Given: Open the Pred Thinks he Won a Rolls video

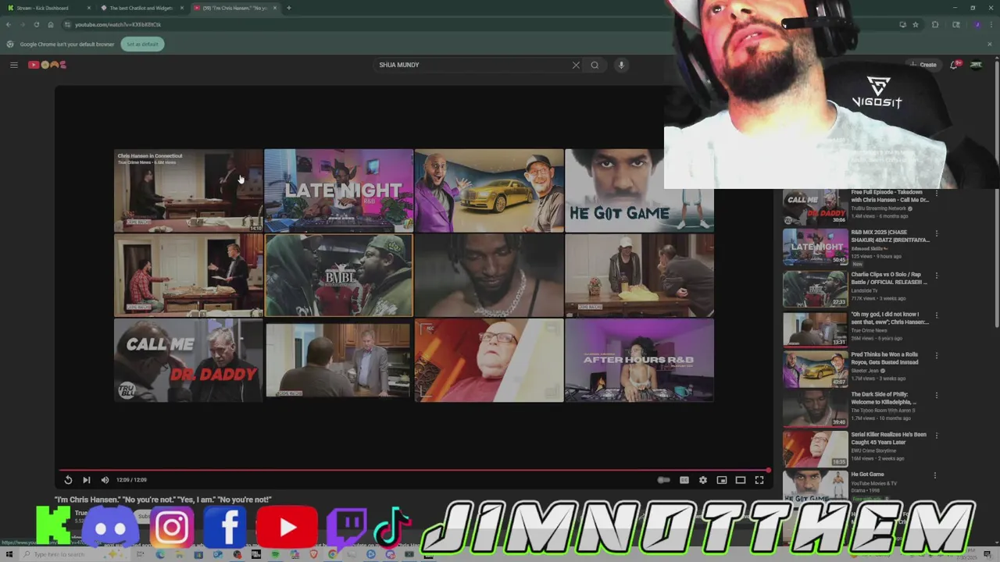Looking at the screenshot, I should click(884, 358).
